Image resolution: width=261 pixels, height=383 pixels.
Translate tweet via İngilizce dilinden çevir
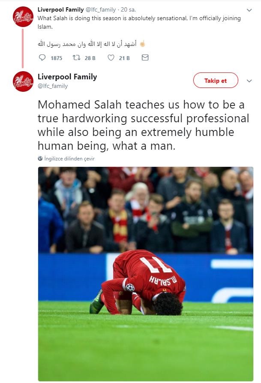[x=69, y=159]
